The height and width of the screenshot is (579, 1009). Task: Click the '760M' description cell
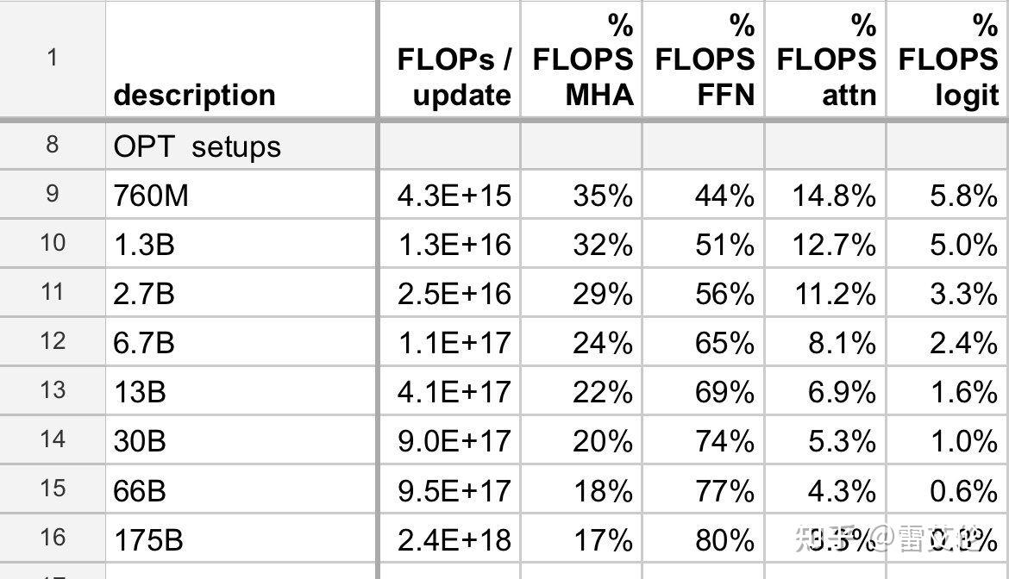click(x=241, y=196)
